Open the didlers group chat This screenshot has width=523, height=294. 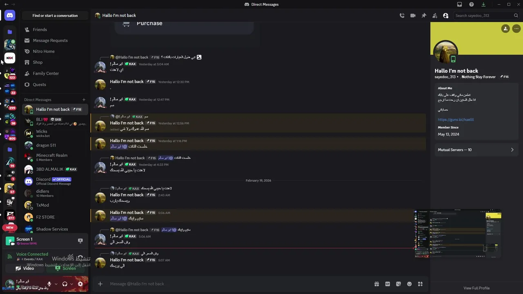55,193
